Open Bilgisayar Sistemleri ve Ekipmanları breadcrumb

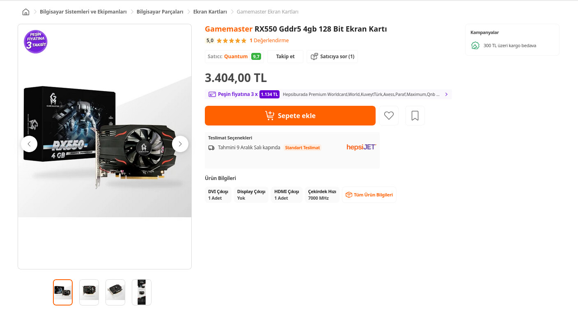tap(83, 12)
